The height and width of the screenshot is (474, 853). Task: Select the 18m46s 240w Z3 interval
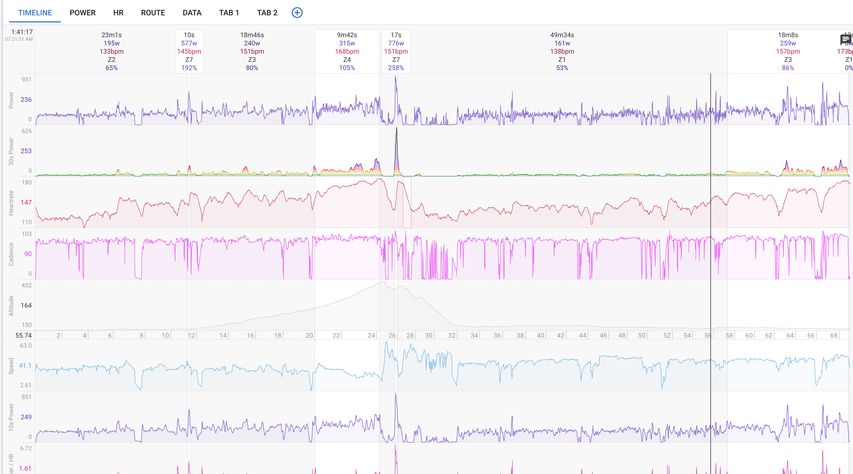tap(252, 51)
